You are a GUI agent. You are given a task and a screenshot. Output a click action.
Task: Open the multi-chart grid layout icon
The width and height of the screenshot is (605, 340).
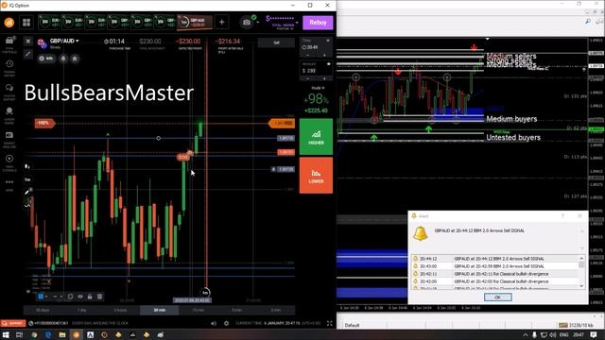click(26, 23)
